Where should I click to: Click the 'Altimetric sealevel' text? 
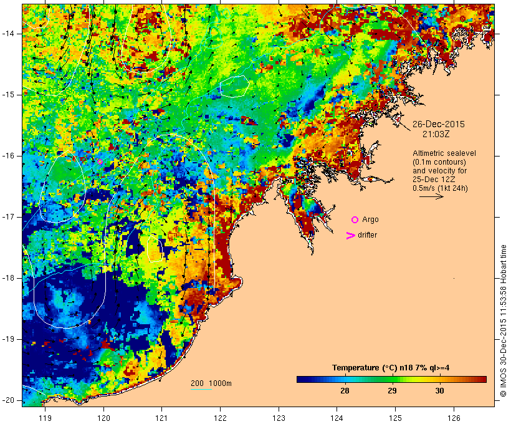point(444,153)
